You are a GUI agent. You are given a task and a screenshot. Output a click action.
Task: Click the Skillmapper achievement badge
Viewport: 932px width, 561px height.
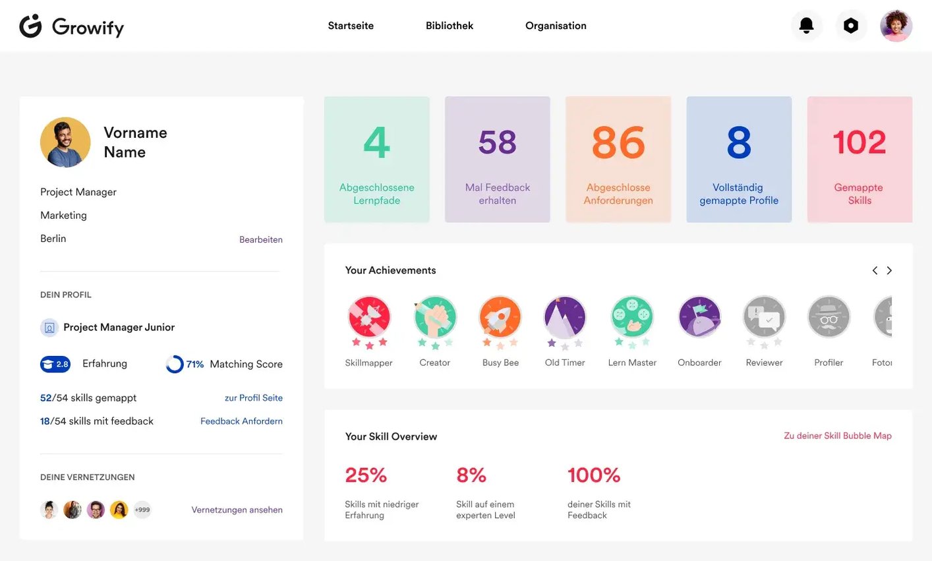click(369, 317)
